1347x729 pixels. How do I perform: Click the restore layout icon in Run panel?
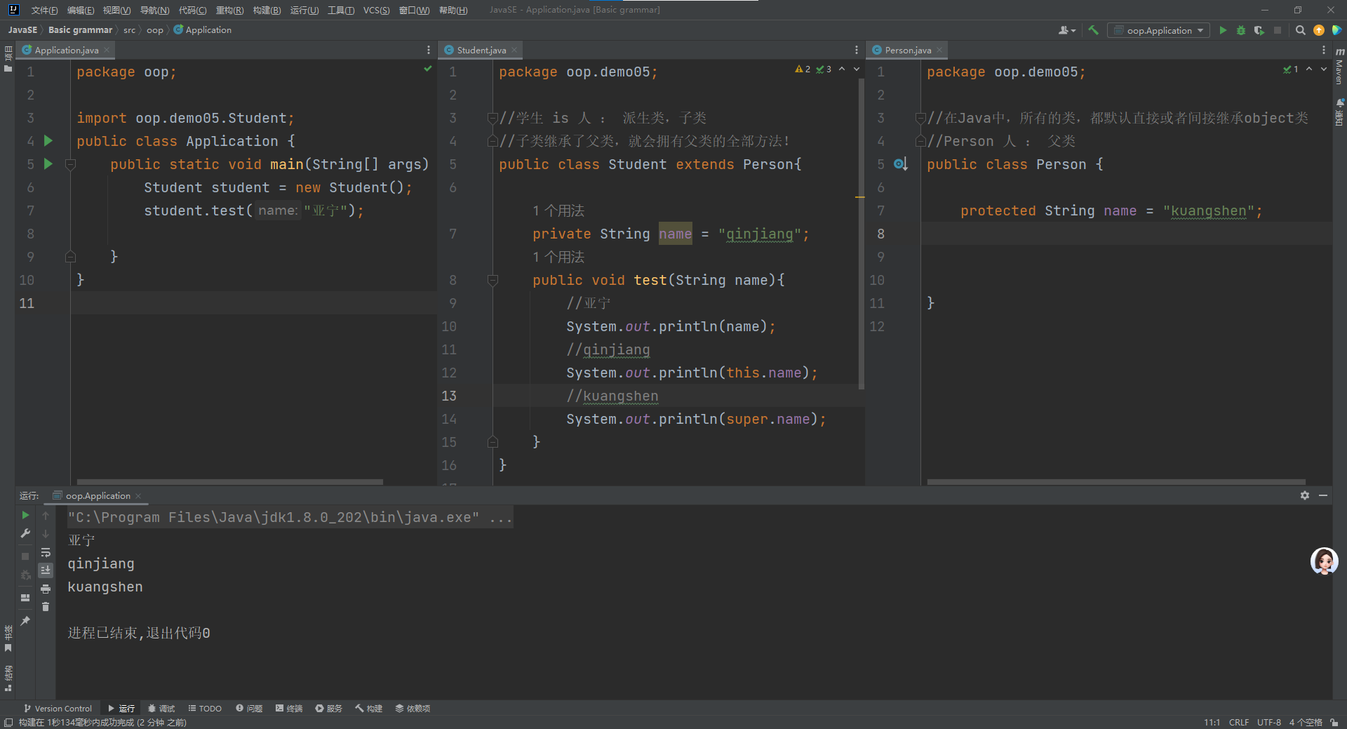coord(25,598)
